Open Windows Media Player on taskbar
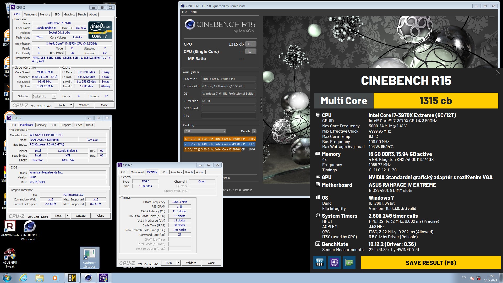The image size is (503, 283). 55,278
